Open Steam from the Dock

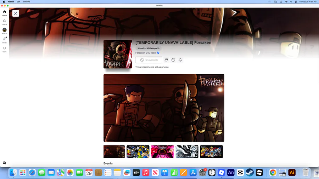250,173
